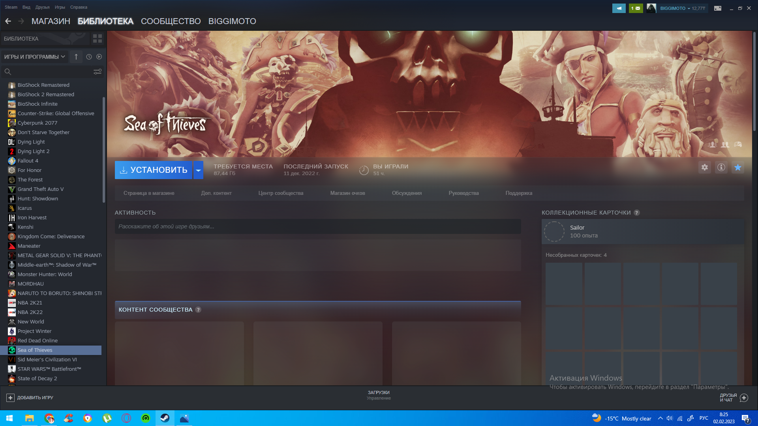The image size is (758, 426).
Task: Open Sea of Thieves game settings gear
Action: click(x=705, y=167)
